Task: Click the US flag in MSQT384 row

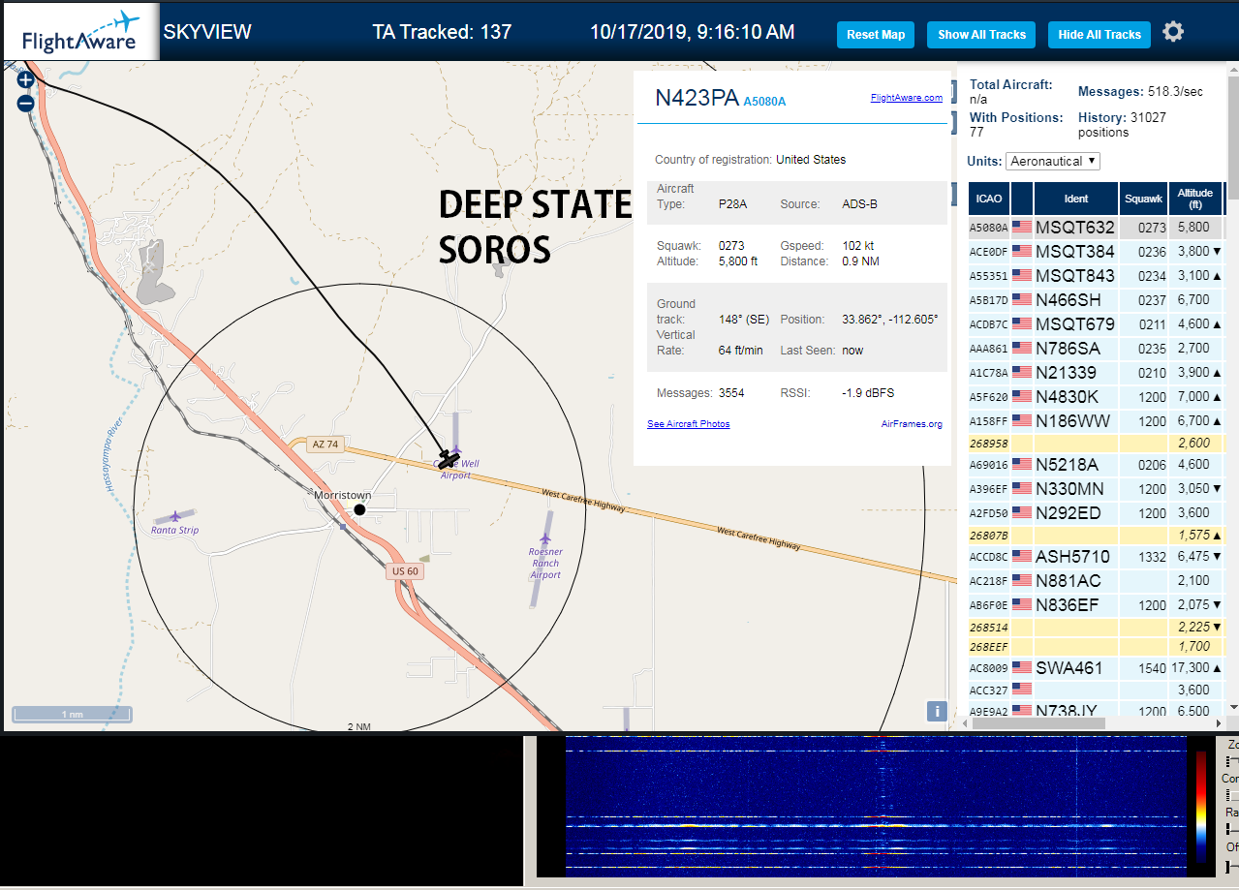Action: 1022,252
